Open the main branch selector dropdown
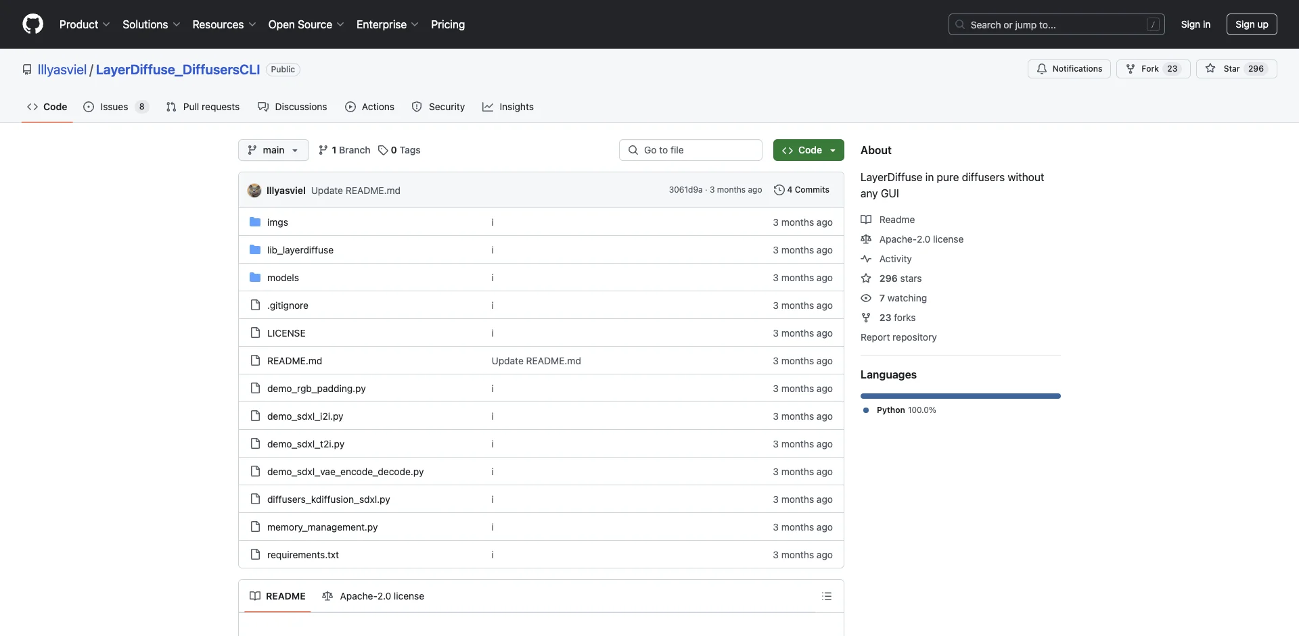The image size is (1299, 636). point(273,150)
